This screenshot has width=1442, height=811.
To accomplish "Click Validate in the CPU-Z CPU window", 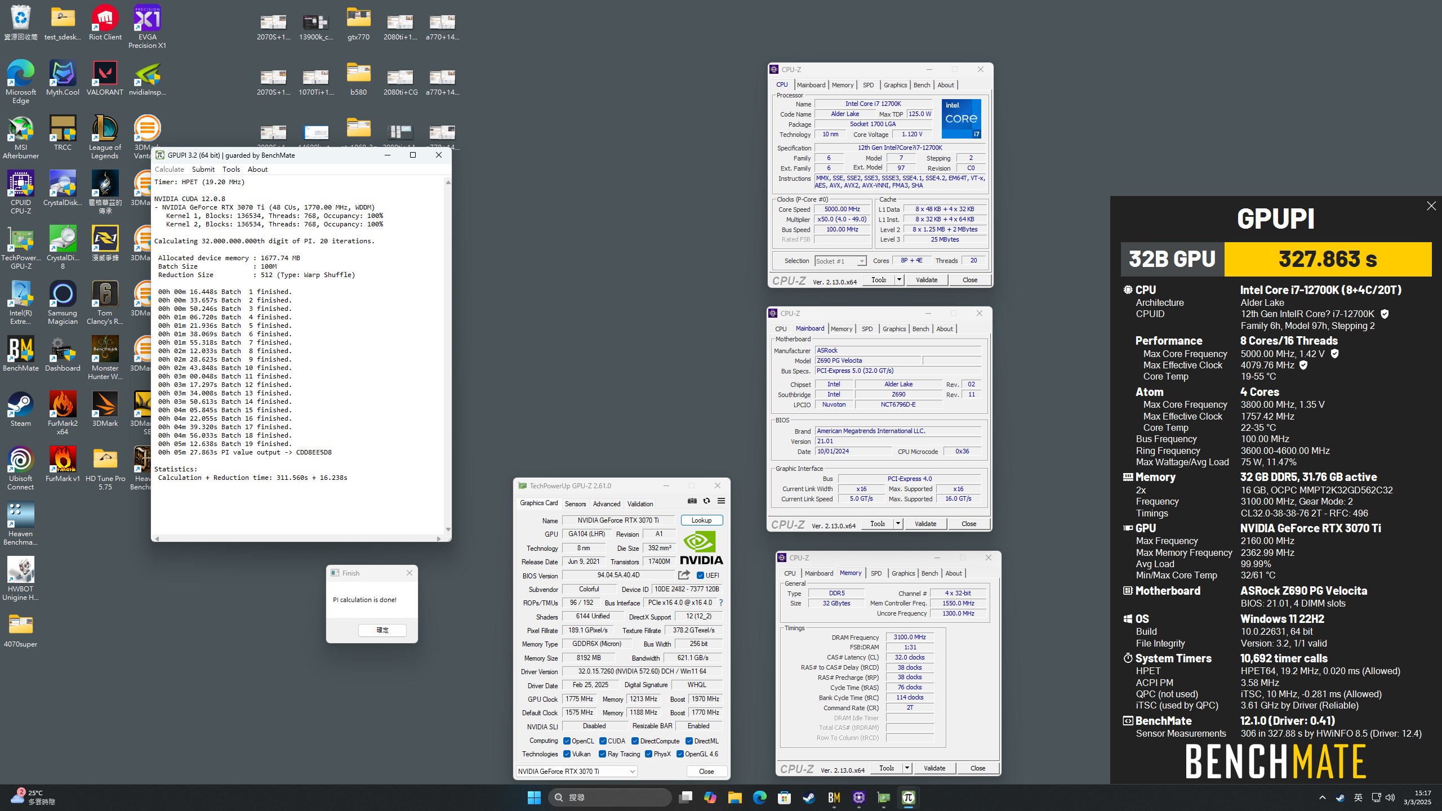I will coord(927,280).
